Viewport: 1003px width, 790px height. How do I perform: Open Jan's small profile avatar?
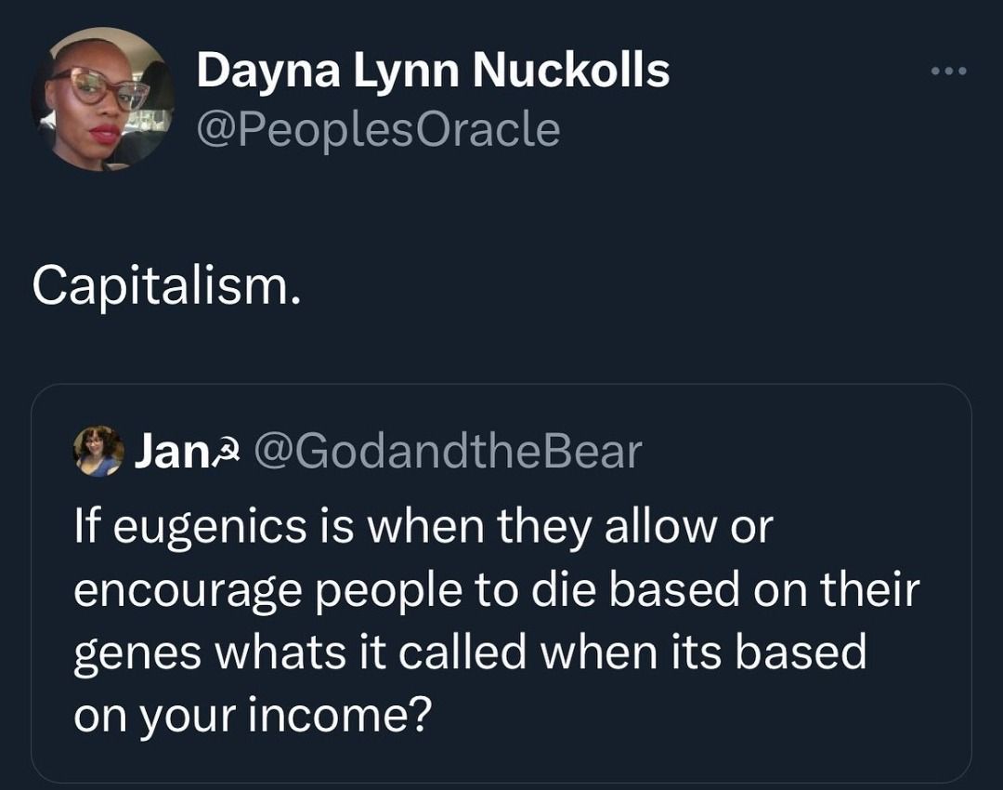coord(98,451)
